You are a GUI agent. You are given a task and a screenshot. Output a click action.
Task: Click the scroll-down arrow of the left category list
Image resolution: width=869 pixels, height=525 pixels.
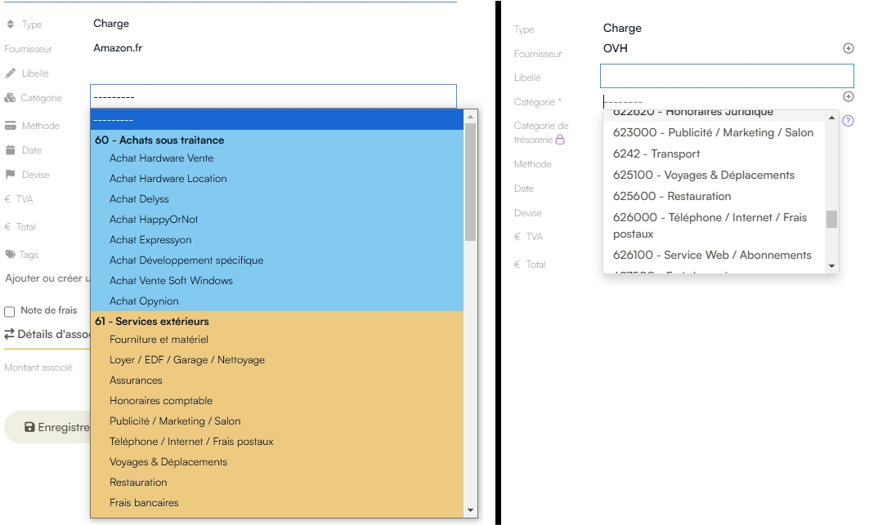tap(470, 510)
